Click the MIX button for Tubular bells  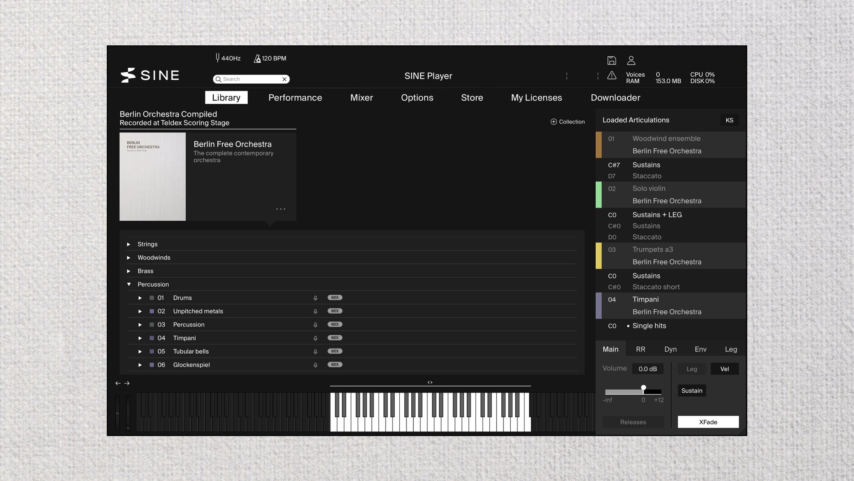pyautogui.click(x=335, y=351)
